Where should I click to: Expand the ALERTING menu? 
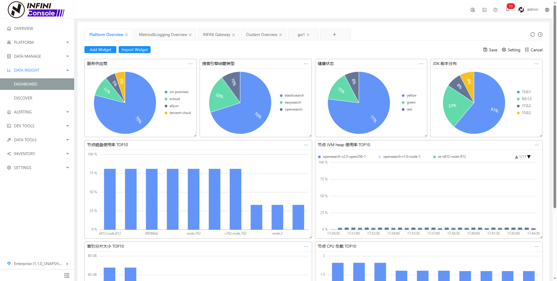(x=37, y=112)
